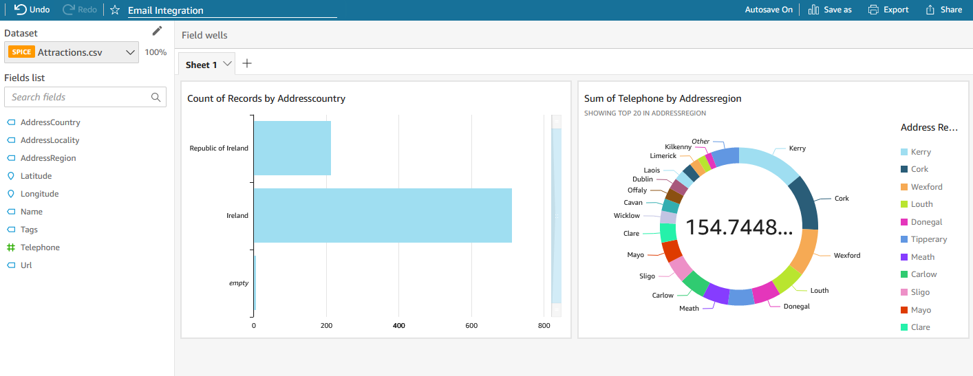The height and width of the screenshot is (376, 973).
Task: Open Save as with the chart icon
Action: click(813, 10)
